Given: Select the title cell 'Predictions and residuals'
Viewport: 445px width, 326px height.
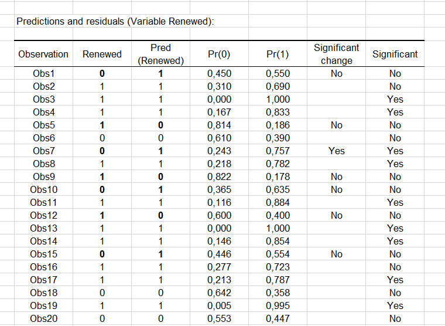Looking at the screenshot, I should tap(115, 22).
